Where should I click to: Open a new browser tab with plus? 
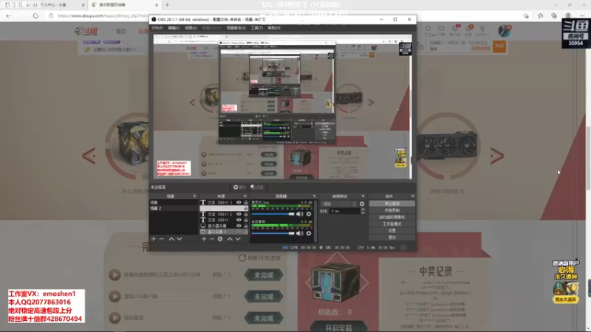click(x=167, y=5)
